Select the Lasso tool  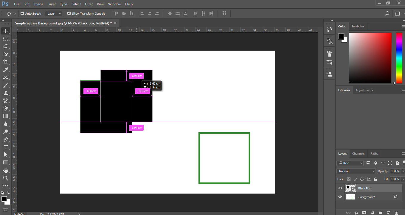click(x=6, y=46)
